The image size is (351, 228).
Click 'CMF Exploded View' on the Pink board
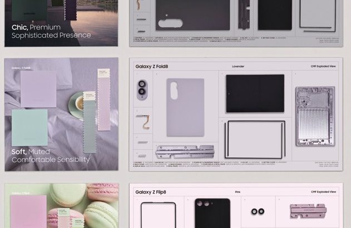[x=324, y=192]
